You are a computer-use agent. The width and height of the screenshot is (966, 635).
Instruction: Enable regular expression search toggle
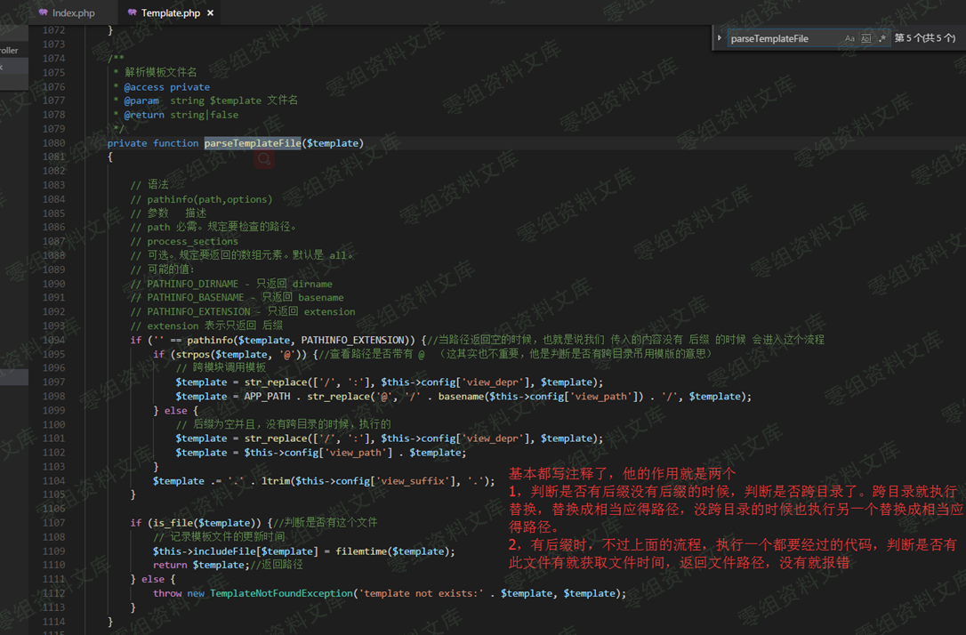tap(882, 38)
